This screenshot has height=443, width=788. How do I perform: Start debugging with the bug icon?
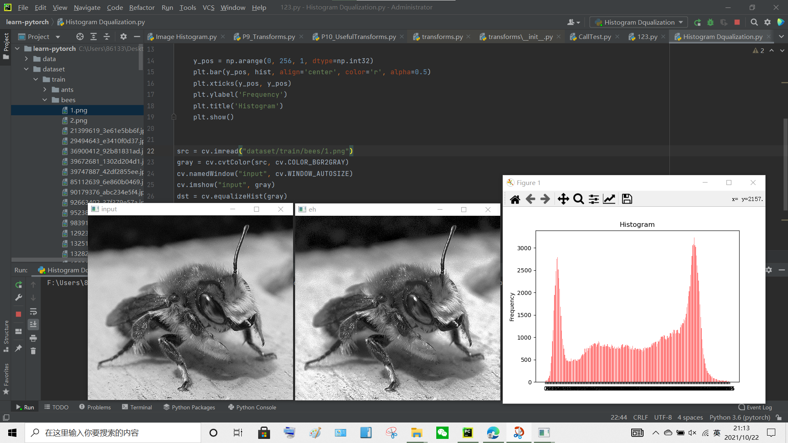click(711, 22)
